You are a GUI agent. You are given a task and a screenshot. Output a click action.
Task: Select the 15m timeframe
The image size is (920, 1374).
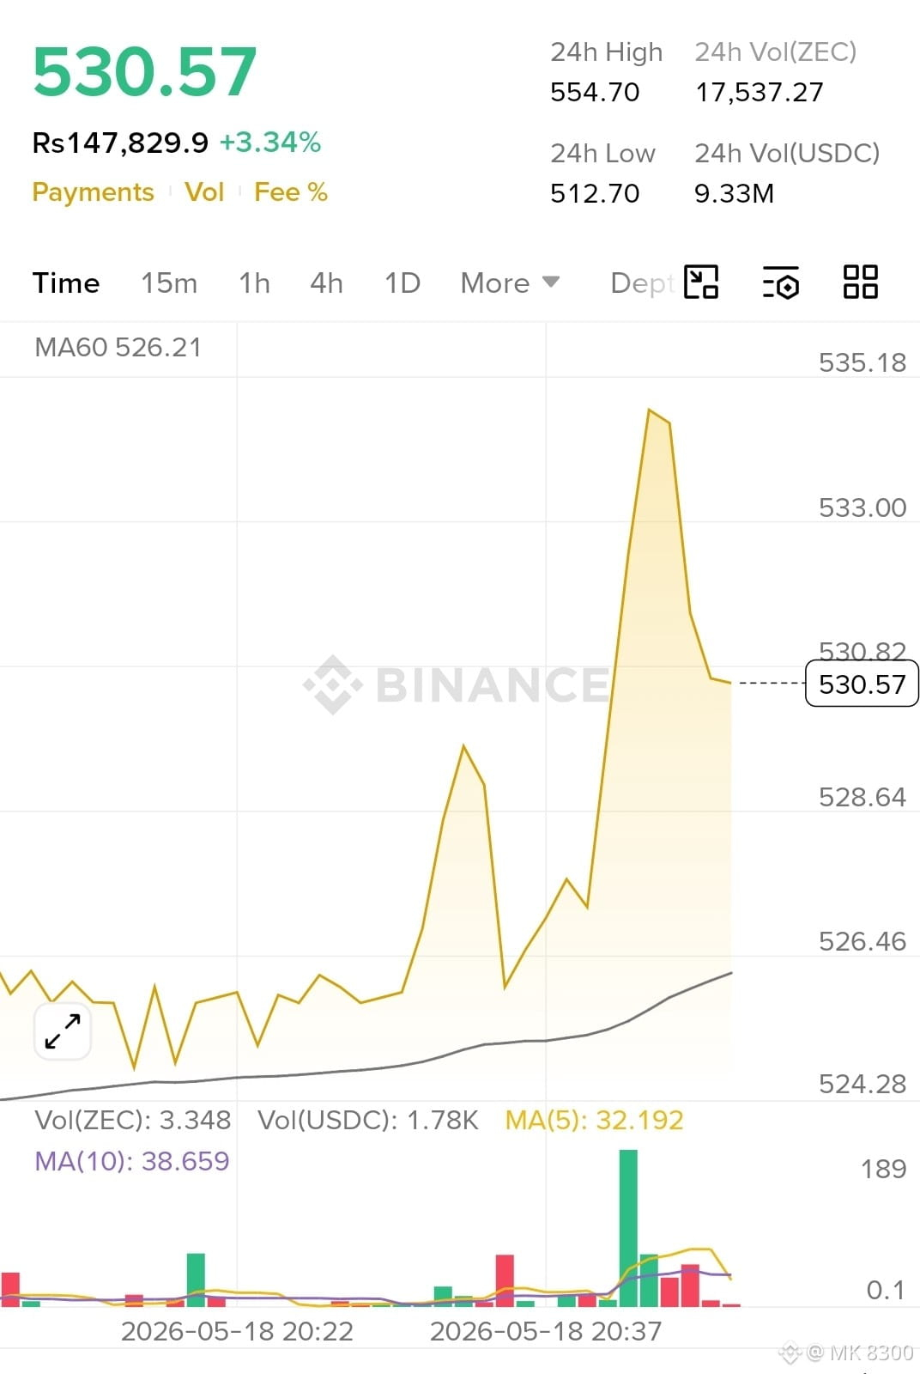coord(169,283)
